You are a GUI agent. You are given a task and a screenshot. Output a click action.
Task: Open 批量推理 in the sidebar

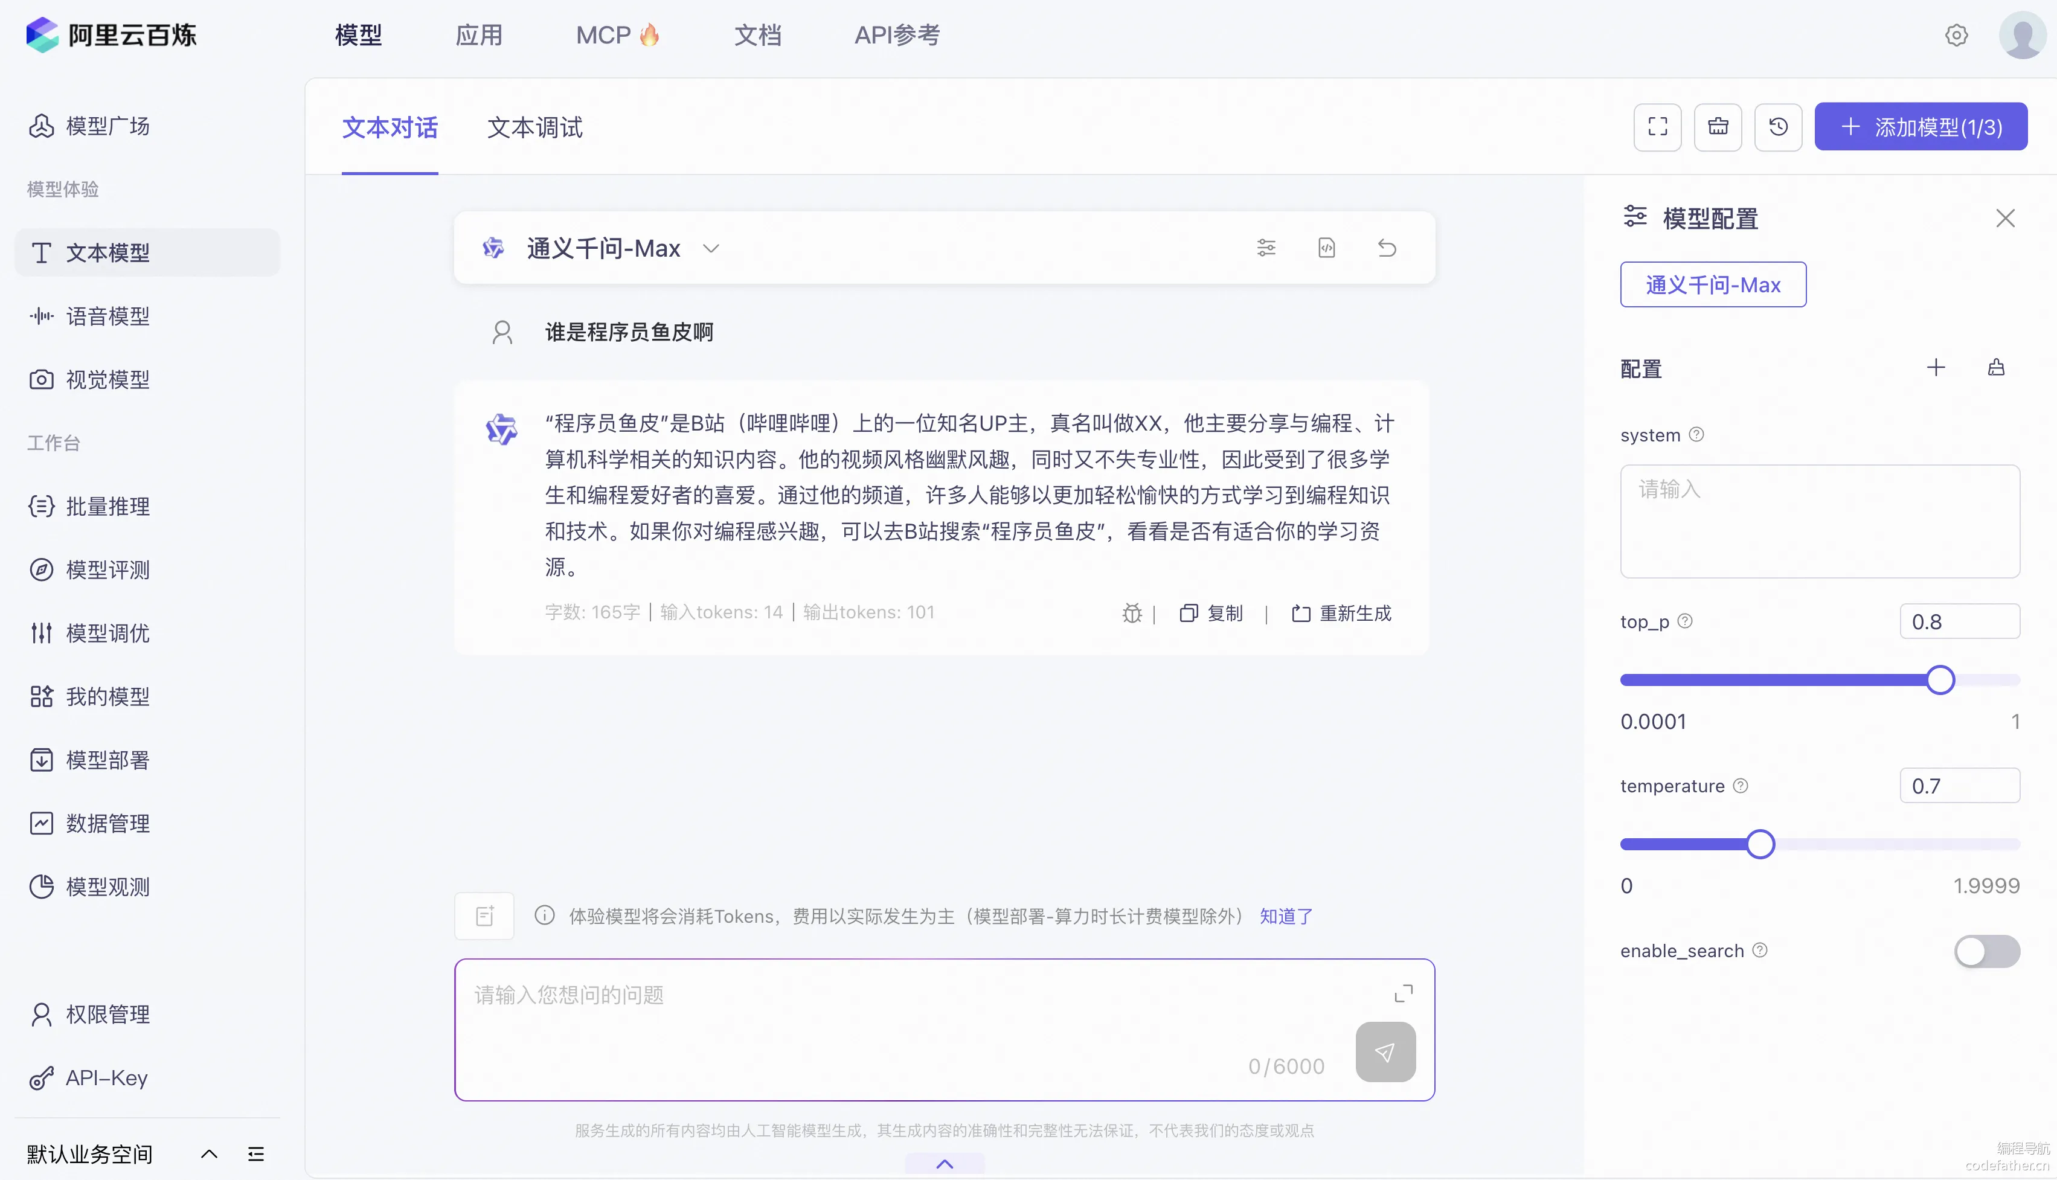[x=147, y=507]
